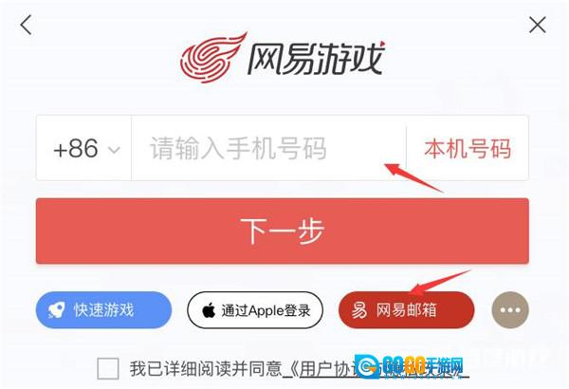Click the 易 NetEase mail icon

coord(358,310)
